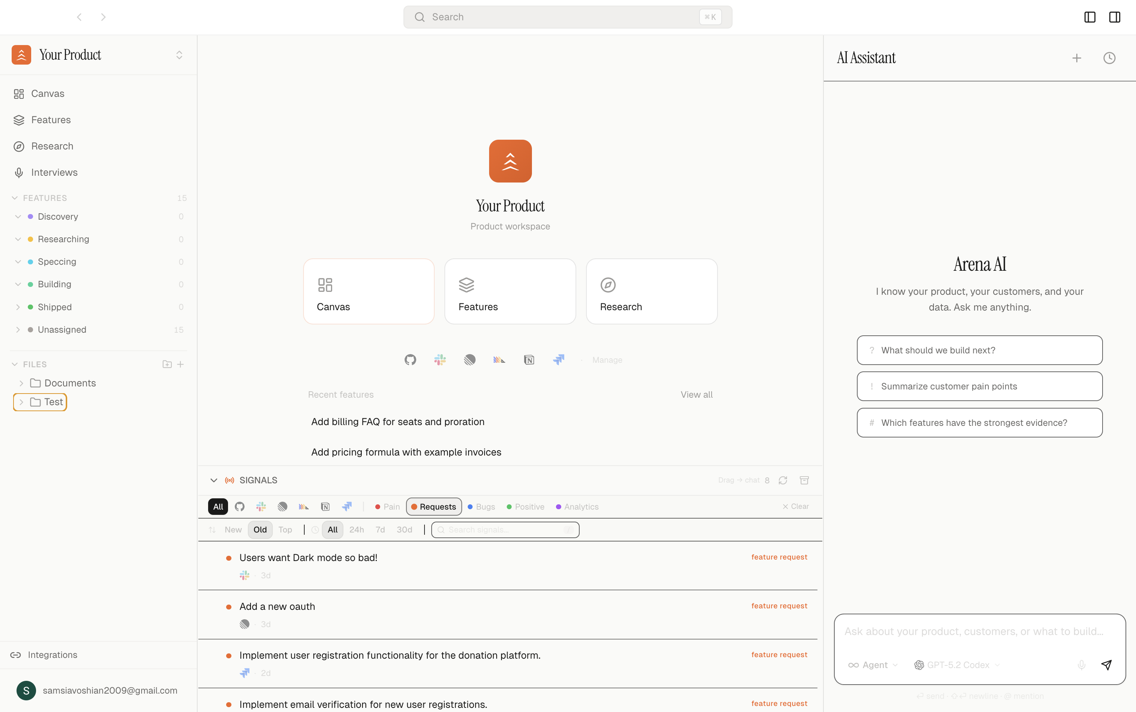
Task: Collapse the SIGNALS section
Action: click(x=213, y=480)
